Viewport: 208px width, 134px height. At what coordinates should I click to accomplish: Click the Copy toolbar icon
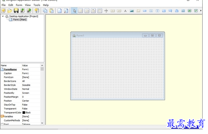point(45,10)
